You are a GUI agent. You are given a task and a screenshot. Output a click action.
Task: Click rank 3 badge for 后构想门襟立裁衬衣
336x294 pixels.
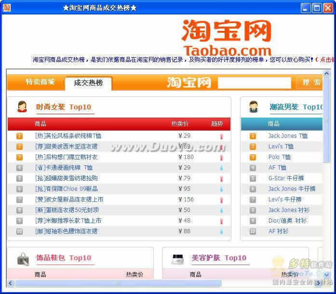[19, 157]
